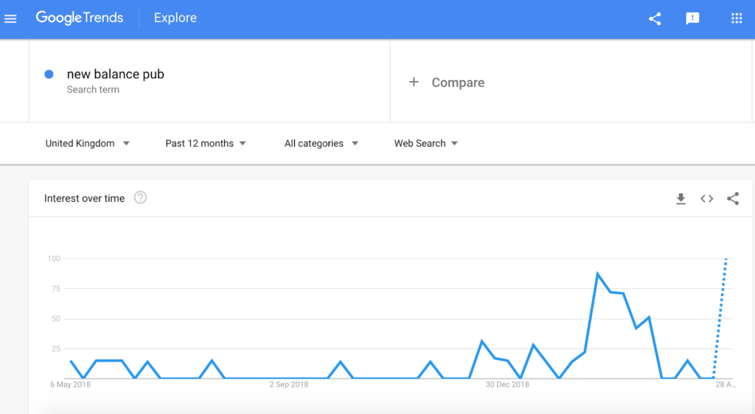This screenshot has height=414, width=755.
Task: Edit the new balance pub term
Action: 116,74
